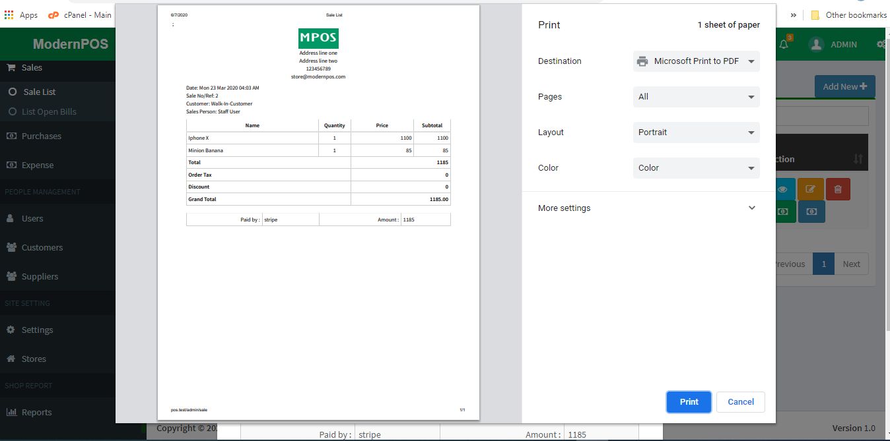The image size is (890, 441).
Task: Open Settings in sidebar
Action: click(37, 330)
